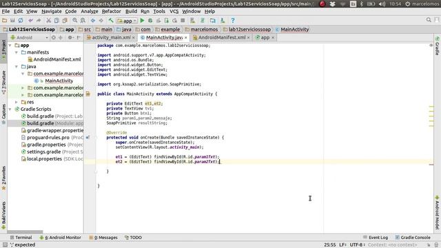The height and width of the screenshot is (248, 441).
Task: Open the Gradle side panel
Action: [437, 45]
